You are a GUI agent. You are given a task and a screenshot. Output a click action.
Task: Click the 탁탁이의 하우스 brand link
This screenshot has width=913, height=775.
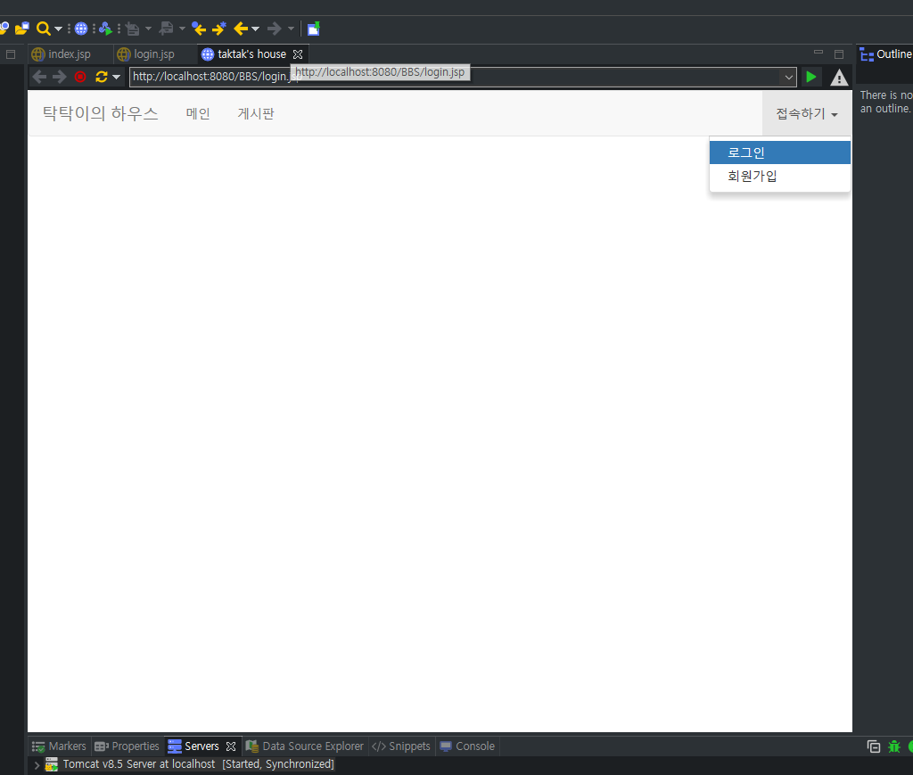pyautogui.click(x=100, y=113)
